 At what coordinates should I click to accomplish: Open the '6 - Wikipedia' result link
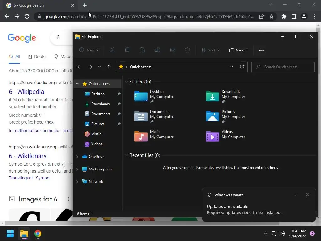[x=26, y=92]
